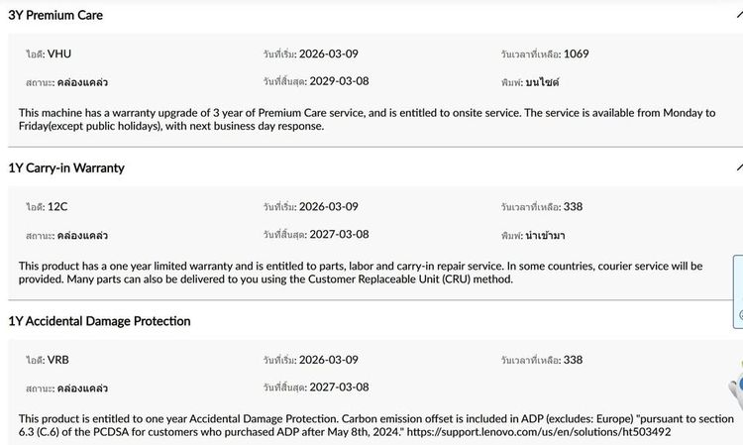Select the VHU warranty ID value

point(59,54)
